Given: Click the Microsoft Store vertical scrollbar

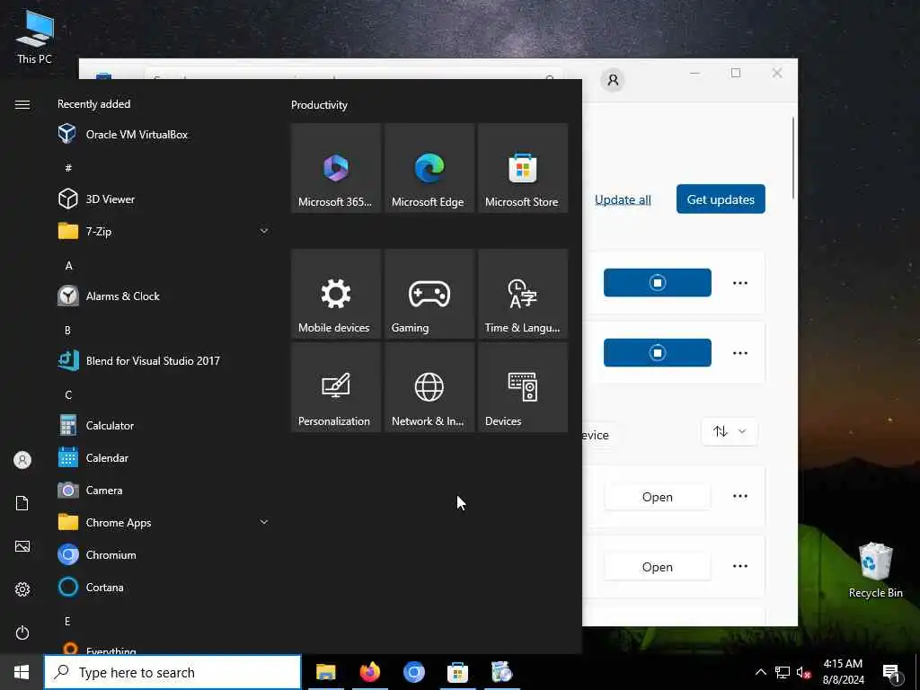Looking at the screenshot, I should coord(793,158).
